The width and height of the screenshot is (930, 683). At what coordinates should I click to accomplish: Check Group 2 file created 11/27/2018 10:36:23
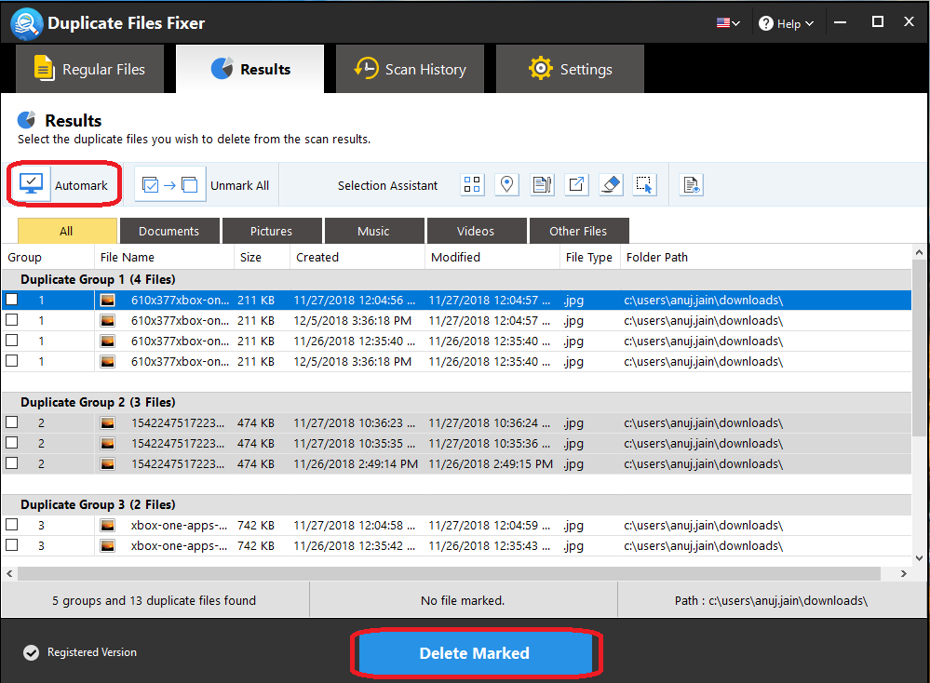[x=12, y=422]
